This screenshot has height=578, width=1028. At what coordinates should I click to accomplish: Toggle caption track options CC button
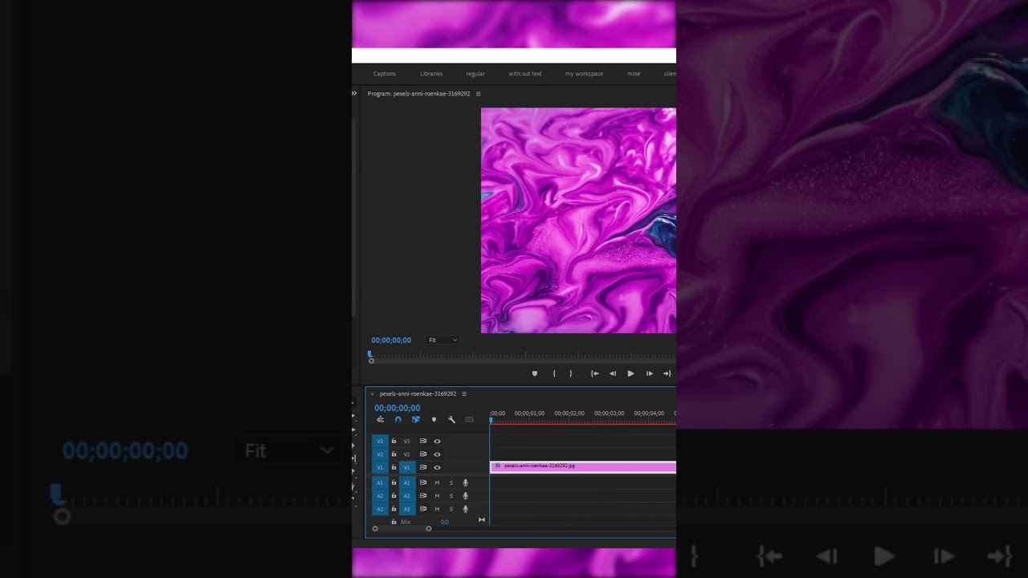[x=470, y=420]
